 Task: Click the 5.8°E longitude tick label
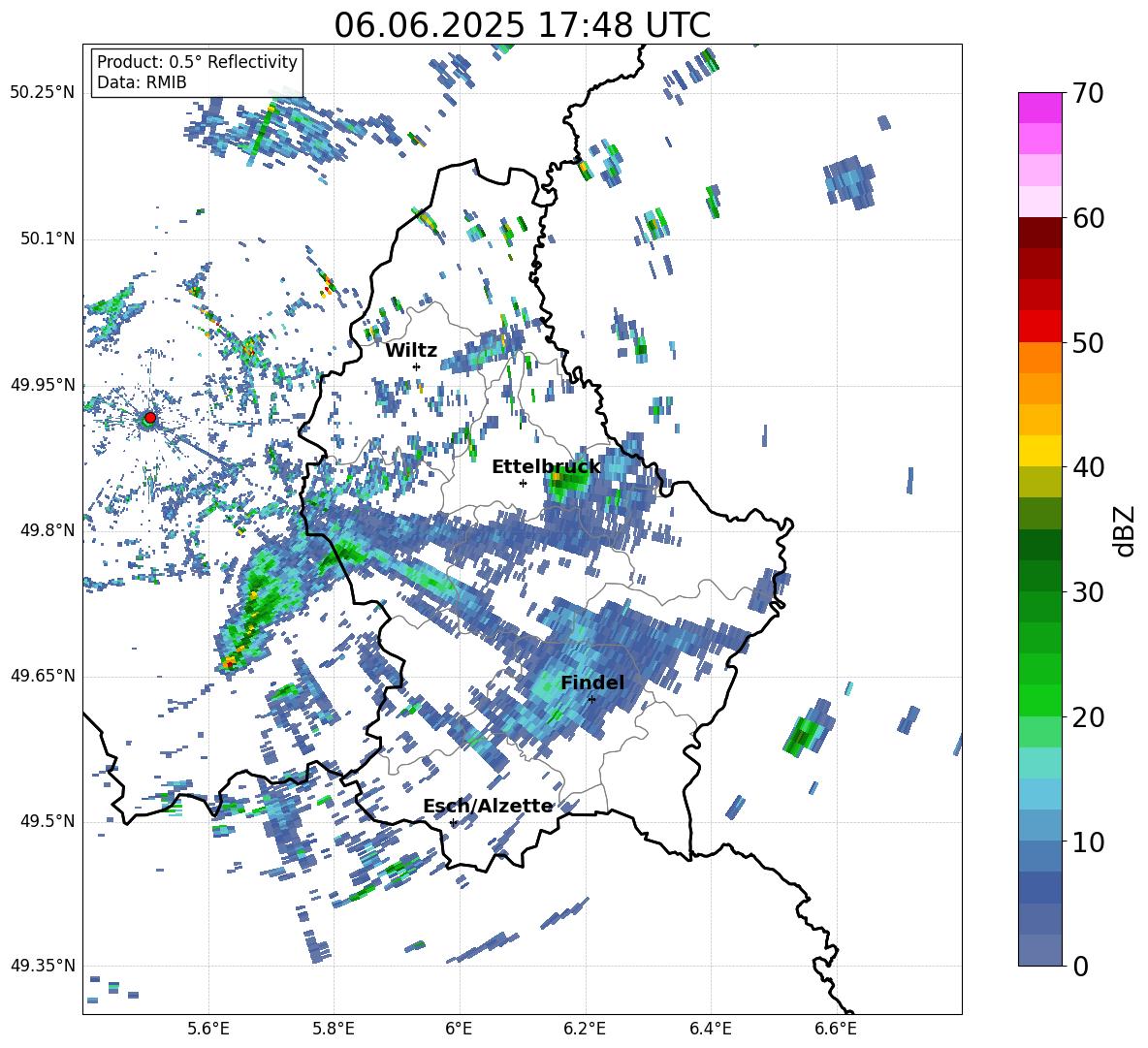click(x=334, y=1029)
